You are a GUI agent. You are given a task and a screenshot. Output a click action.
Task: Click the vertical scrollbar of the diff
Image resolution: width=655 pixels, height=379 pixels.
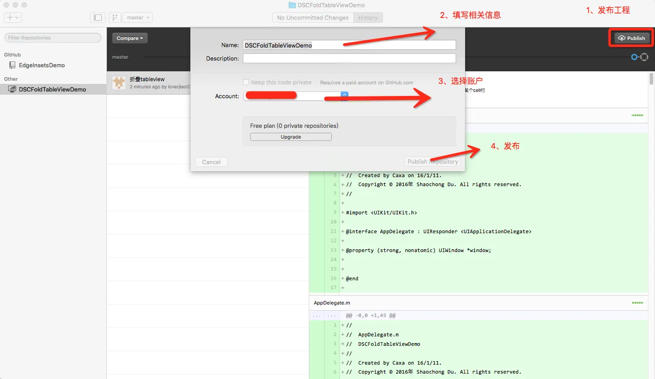pyautogui.click(x=651, y=79)
